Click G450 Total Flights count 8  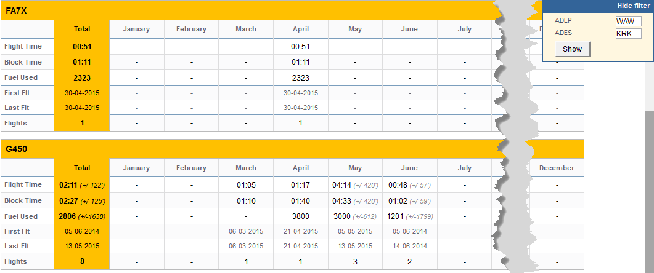click(x=82, y=261)
